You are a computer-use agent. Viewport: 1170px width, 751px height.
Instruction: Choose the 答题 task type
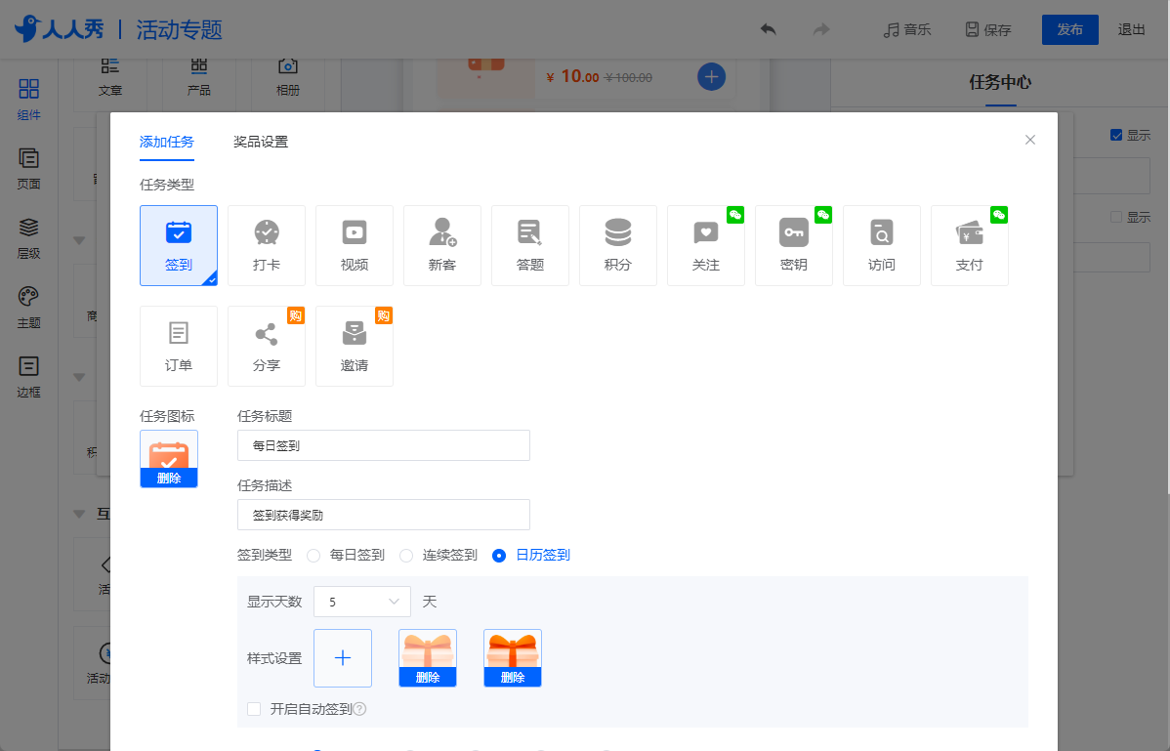(x=530, y=245)
